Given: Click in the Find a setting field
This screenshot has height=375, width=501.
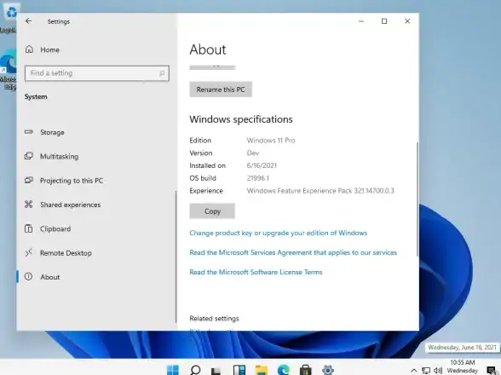Looking at the screenshot, I should tap(97, 73).
